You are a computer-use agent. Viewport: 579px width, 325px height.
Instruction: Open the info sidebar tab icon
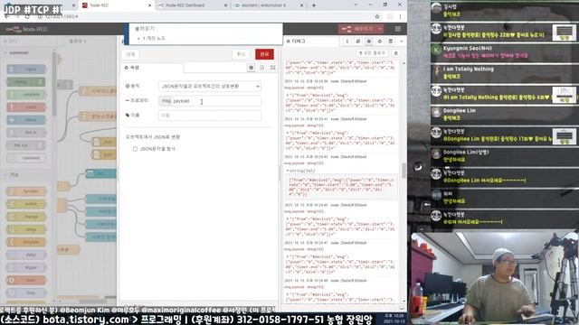click(347, 42)
